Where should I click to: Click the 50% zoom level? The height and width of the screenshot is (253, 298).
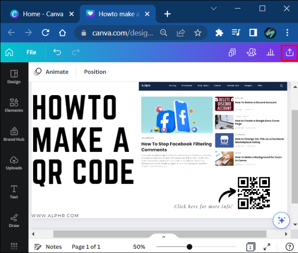click(139, 247)
